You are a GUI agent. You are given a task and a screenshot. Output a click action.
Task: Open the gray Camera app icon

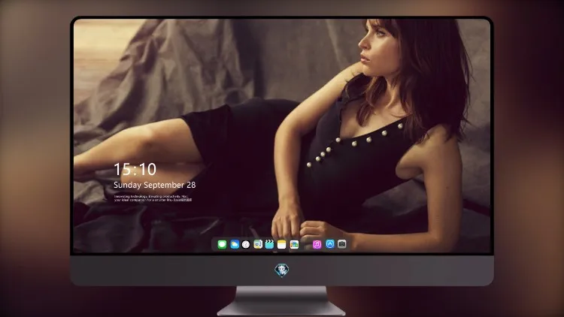click(x=341, y=244)
